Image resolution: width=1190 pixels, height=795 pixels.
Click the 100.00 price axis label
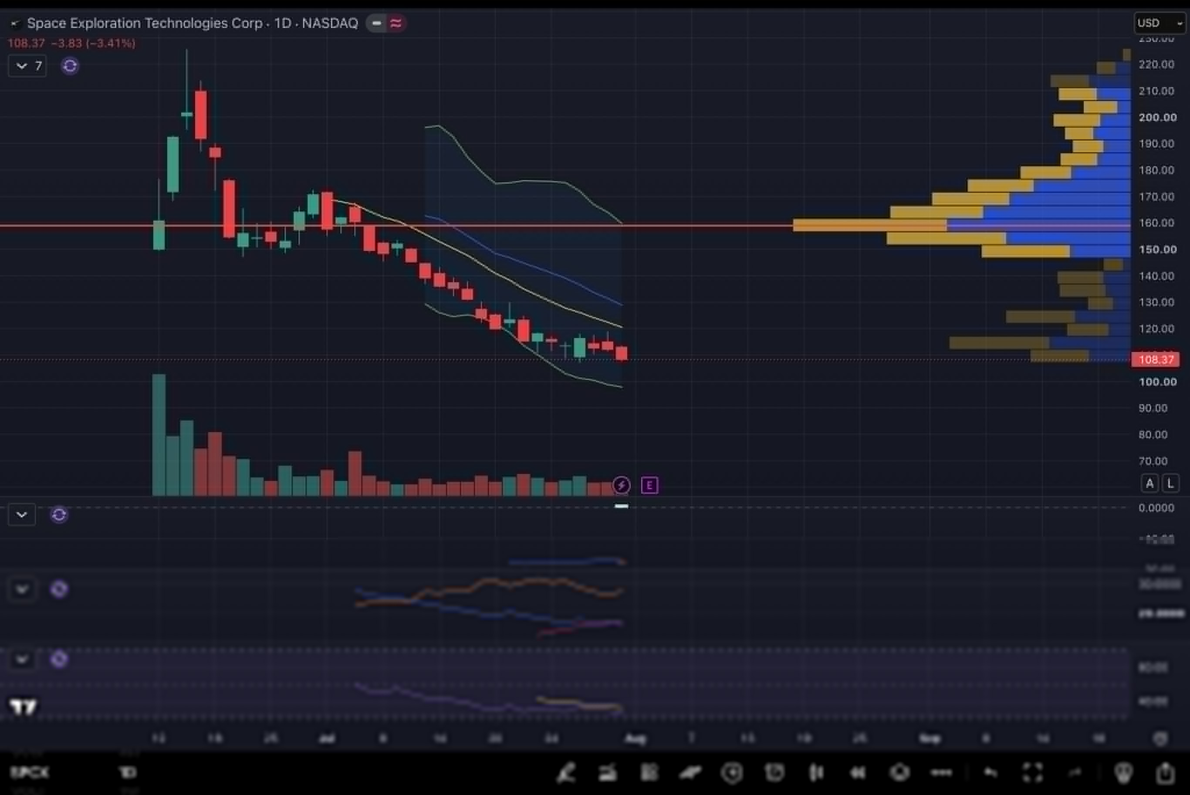point(1158,382)
